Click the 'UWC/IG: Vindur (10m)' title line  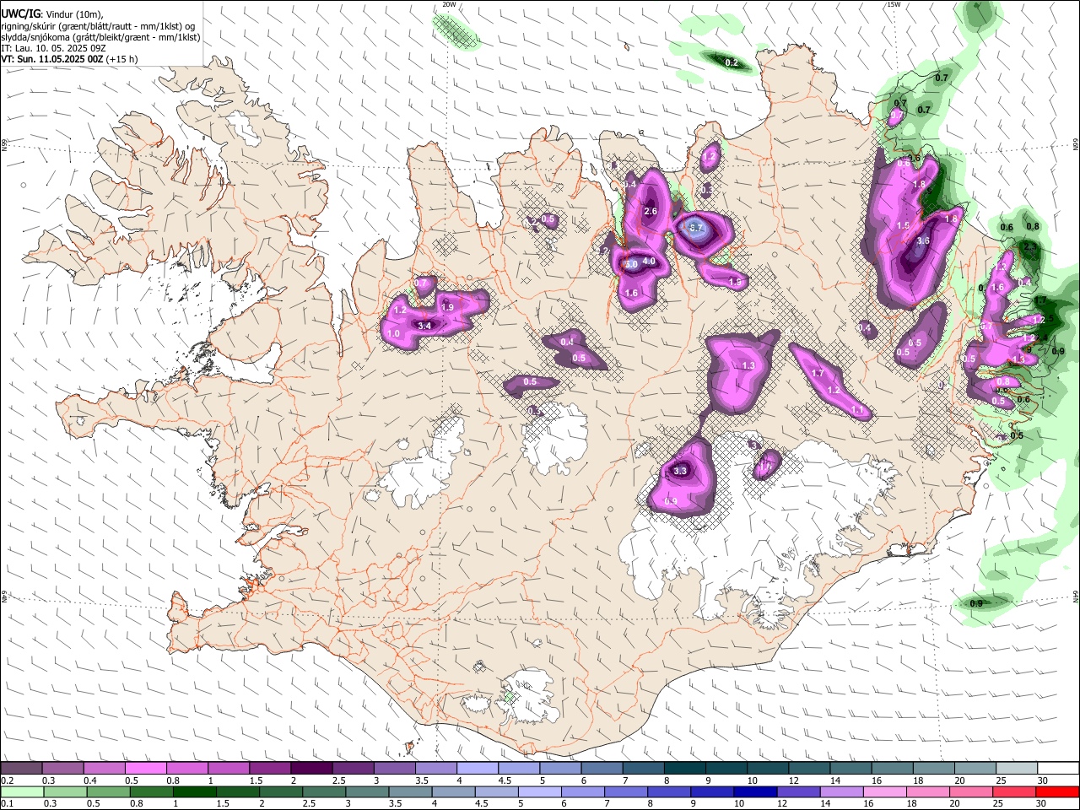coord(52,13)
